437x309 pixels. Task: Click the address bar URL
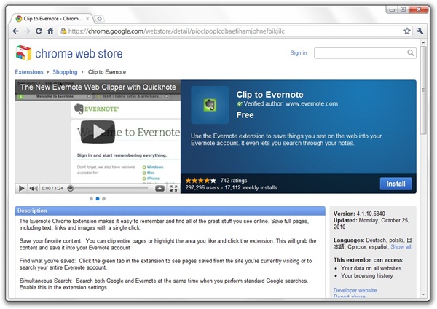(176, 31)
